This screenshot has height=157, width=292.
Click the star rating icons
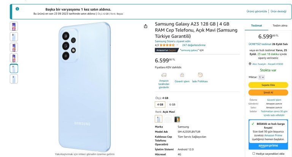pyautogui.click(x=167, y=45)
